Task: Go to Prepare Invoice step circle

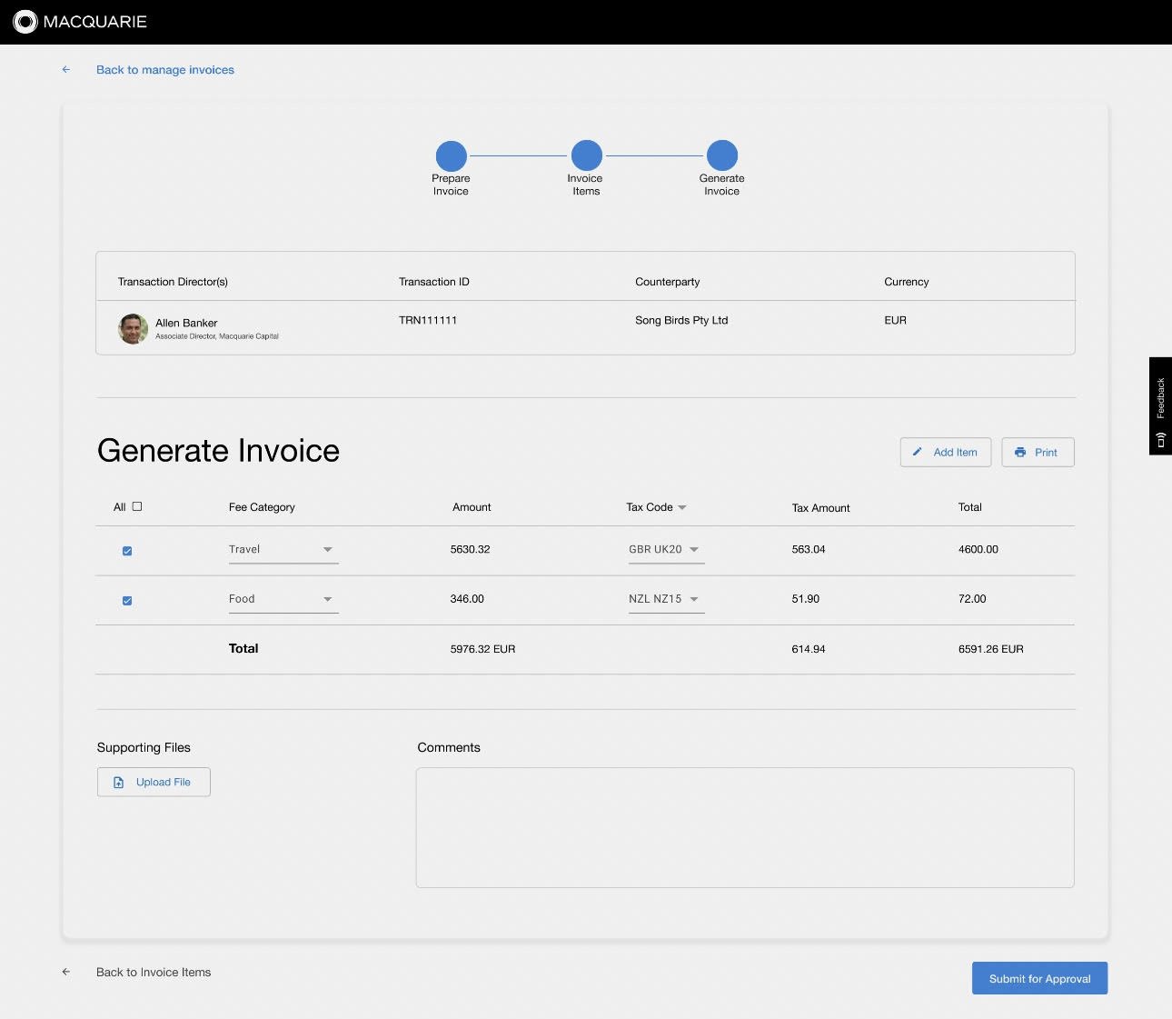Action: click(451, 155)
